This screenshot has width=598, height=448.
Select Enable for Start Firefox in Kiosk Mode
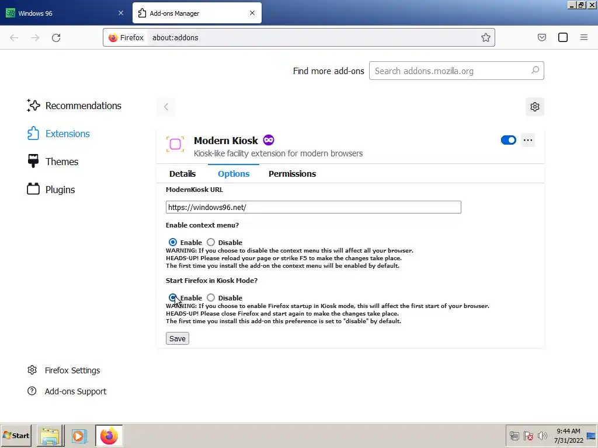point(173,297)
